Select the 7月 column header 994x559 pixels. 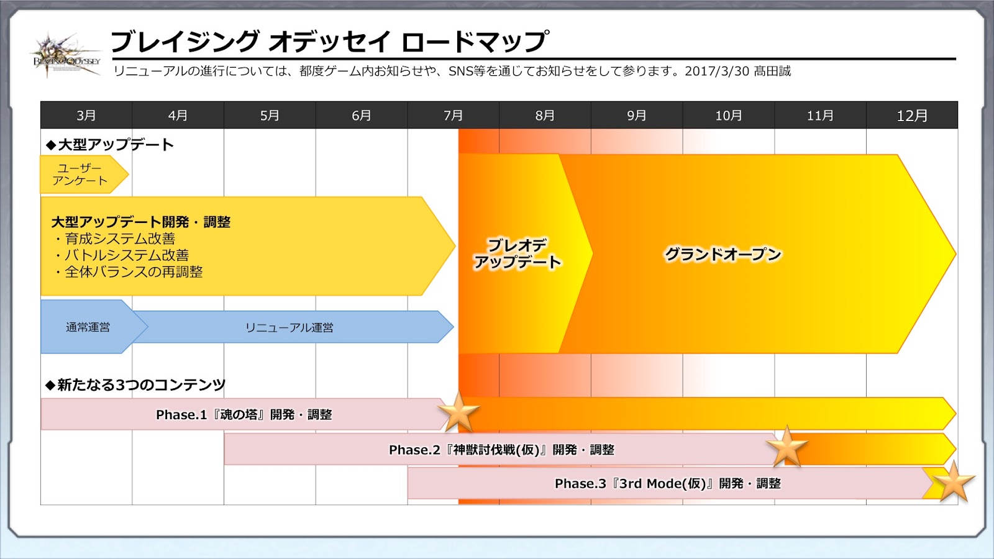tap(453, 116)
